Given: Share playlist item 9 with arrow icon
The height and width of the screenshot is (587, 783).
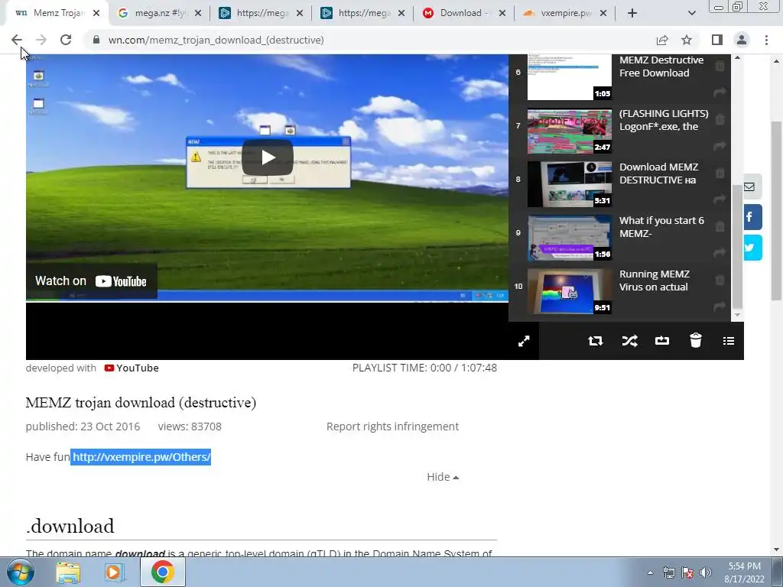Looking at the screenshot, I should (720, 252).
